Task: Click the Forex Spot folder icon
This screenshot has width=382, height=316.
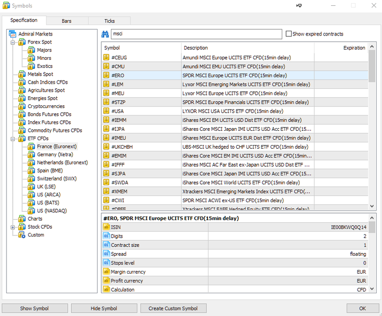Action: click(22, 42)
